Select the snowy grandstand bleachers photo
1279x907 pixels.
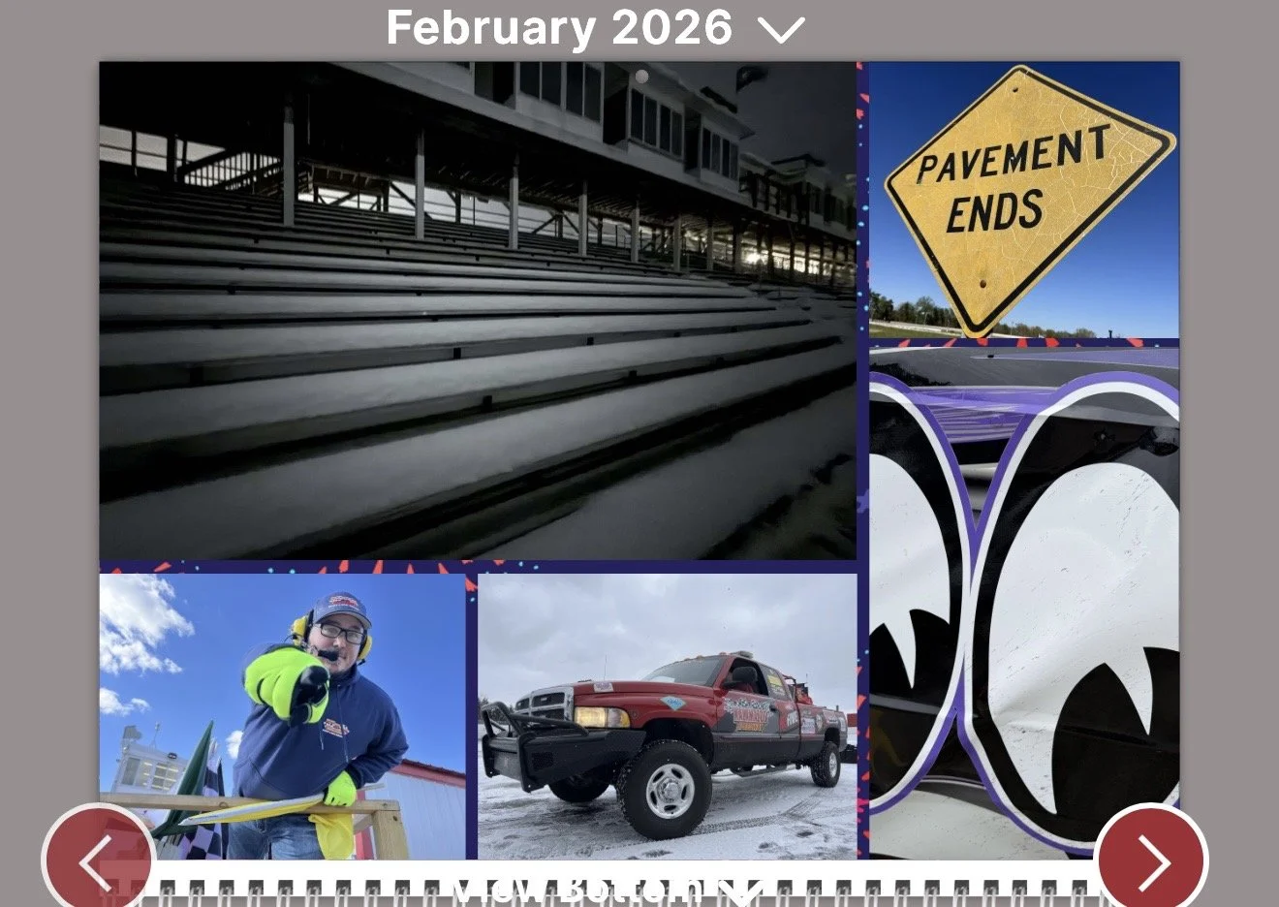(x=478, y=311)
